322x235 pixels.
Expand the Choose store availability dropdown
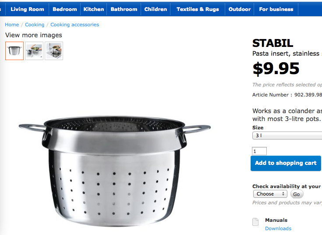[270, 194]
